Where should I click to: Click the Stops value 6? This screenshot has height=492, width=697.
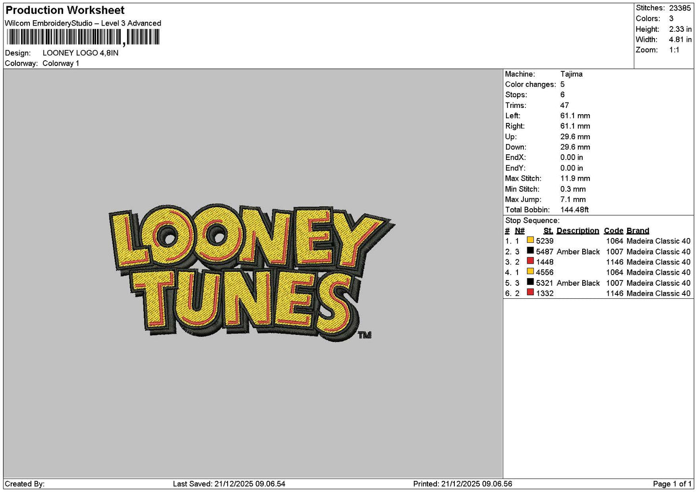tap(562, 95)
